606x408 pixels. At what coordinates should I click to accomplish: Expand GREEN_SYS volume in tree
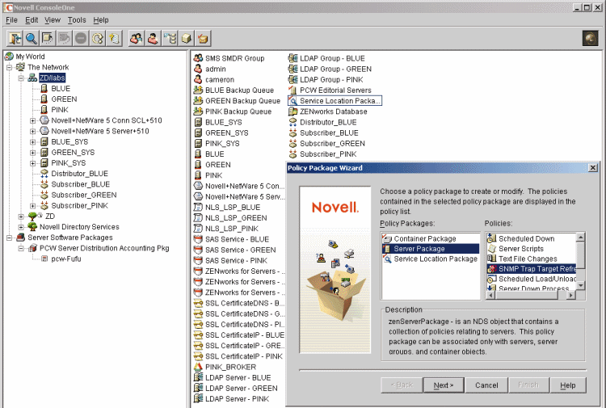tap(33, 153)
